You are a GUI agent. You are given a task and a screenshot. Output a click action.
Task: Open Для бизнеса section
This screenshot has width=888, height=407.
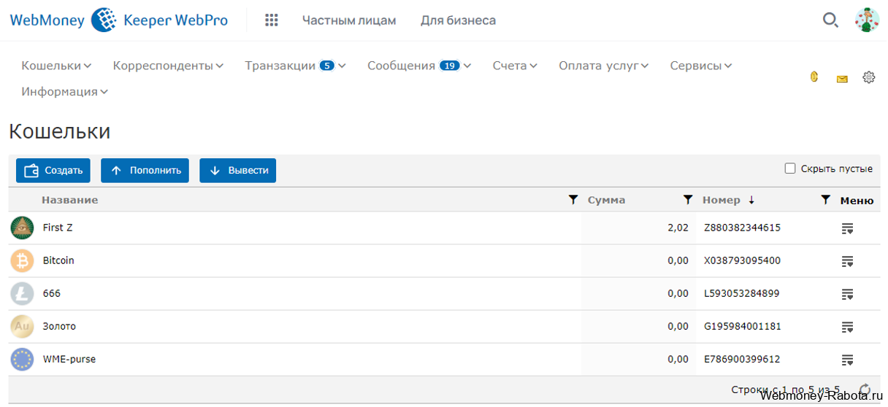458,20
